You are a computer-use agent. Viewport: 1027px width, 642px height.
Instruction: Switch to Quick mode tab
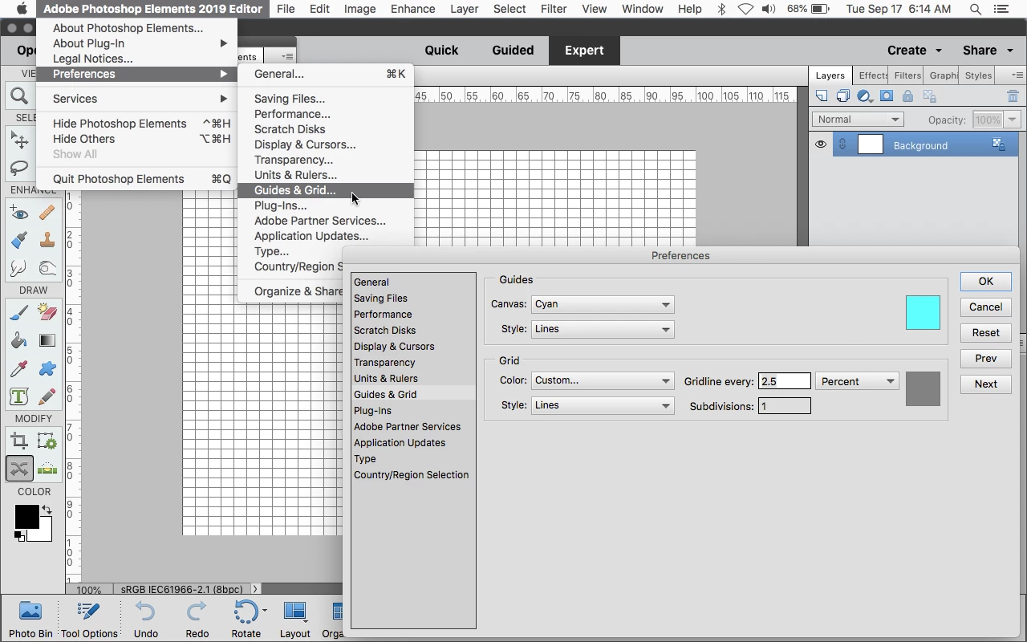(x=441, y=50)
